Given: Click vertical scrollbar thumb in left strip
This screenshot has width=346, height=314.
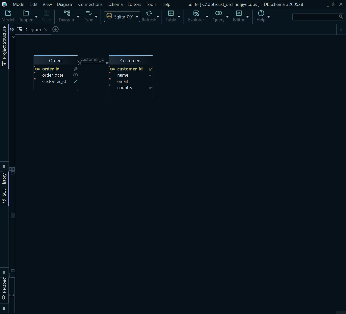Looking at the screenshot, I should coord(13,215).
